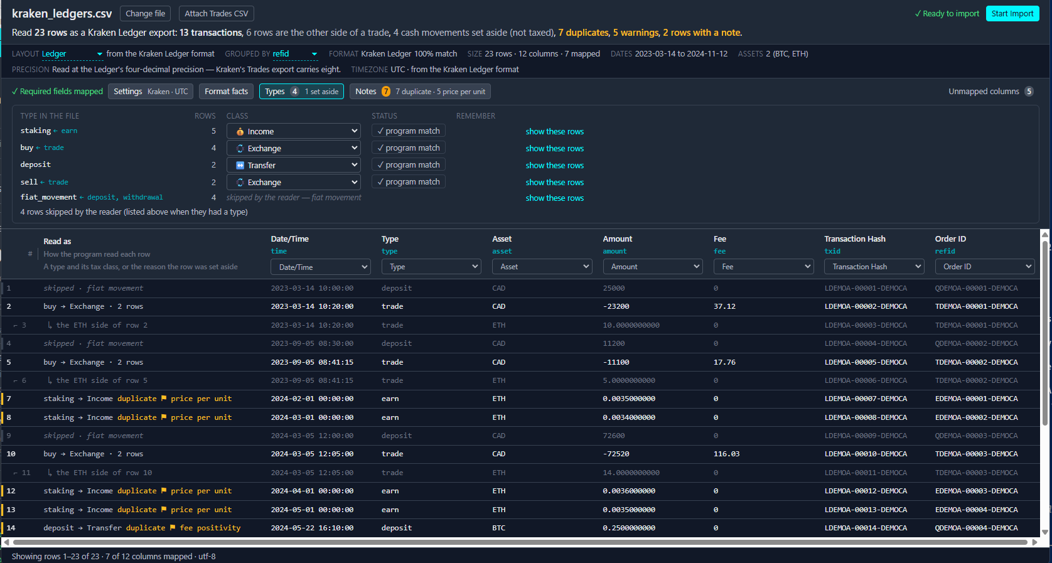This screenshot has height=563, width=1052.
Task: Show these rows for buy
Action: click(x=555, y=148)
